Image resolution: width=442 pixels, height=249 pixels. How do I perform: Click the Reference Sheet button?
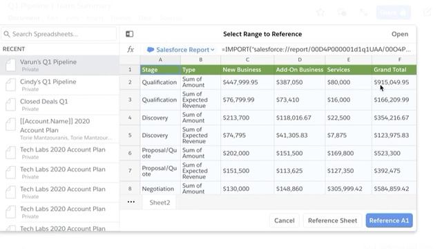point(332,221)
